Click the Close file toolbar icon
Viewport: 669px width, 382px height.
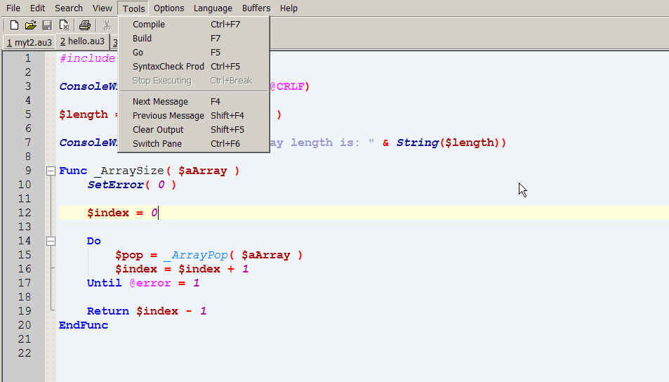pos(64,25)
